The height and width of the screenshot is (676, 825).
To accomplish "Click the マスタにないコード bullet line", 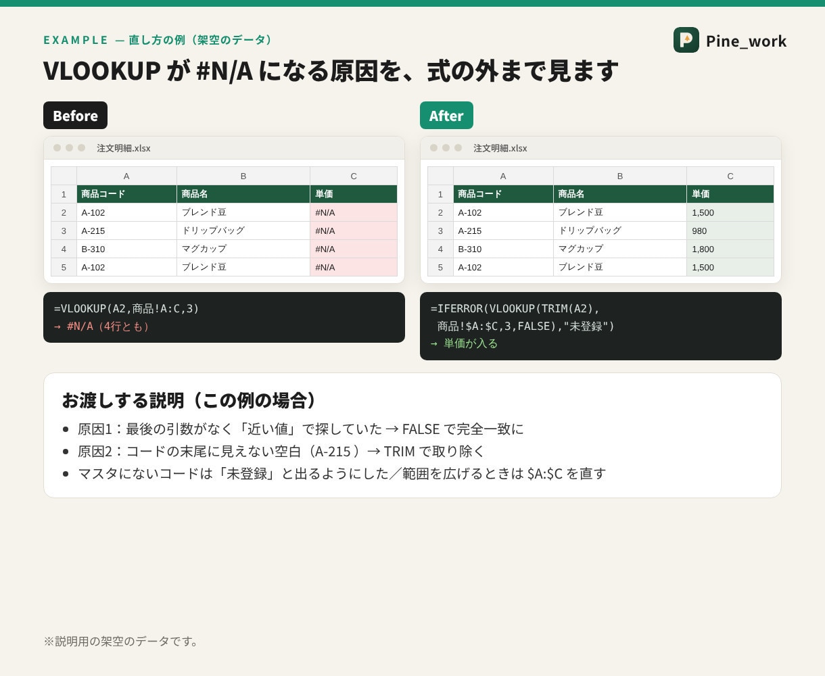I will click(341, 473).
